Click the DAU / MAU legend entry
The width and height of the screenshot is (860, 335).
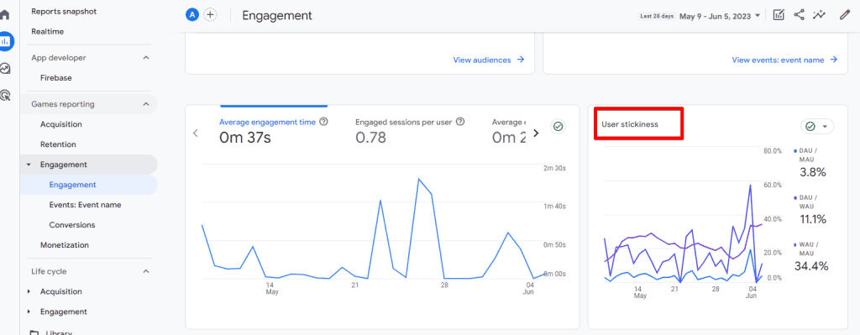tap(809, 154)
